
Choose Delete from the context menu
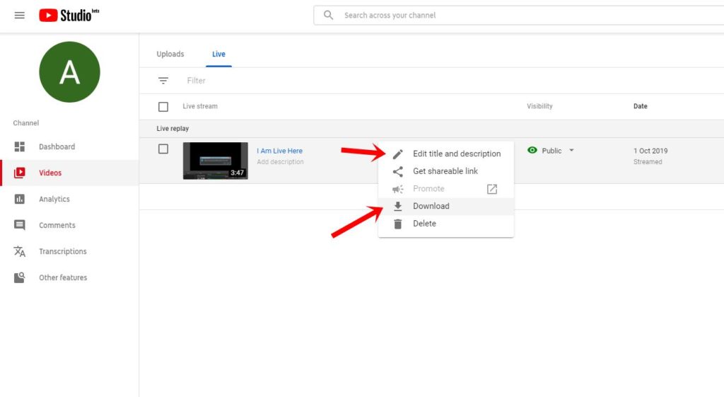pyautogui.click(x=446, y=224)
